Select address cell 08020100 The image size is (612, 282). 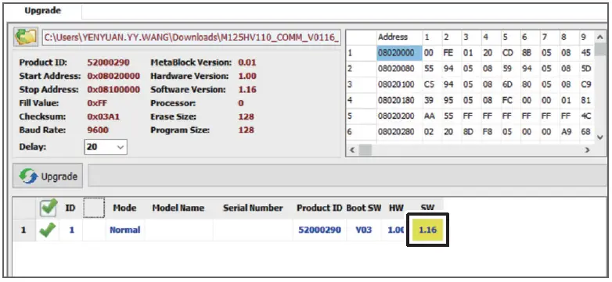tap(399, 84)
